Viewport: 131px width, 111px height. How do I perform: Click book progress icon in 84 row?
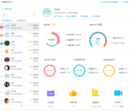coord(34,94)
